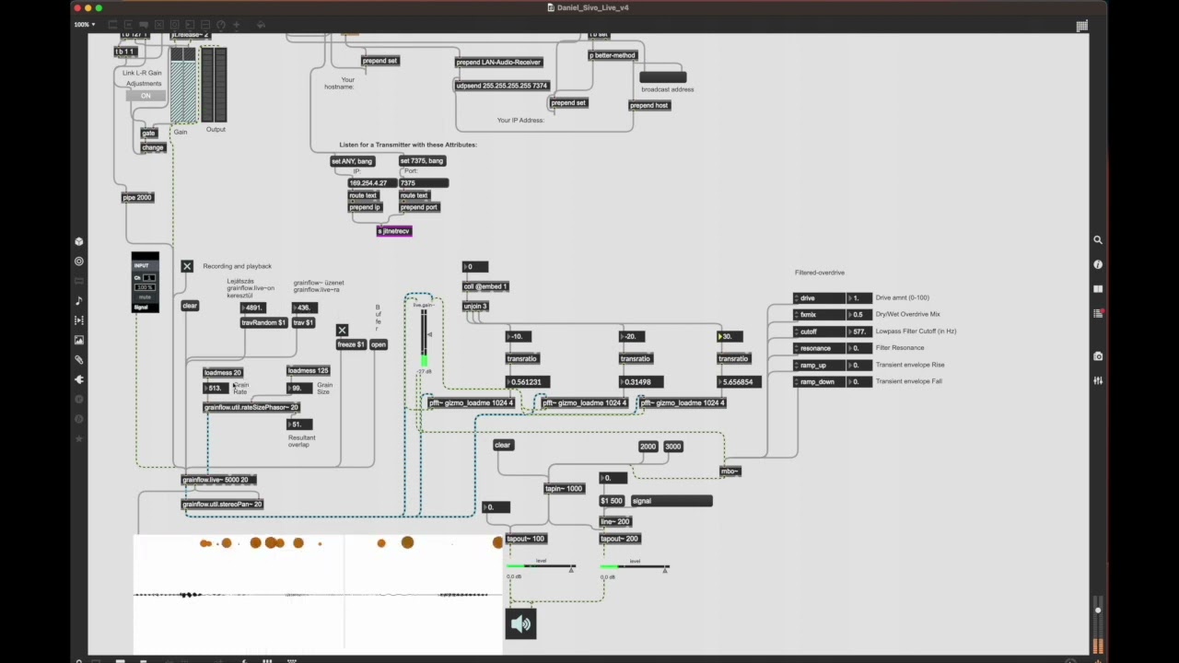This screenshot has width=1179, height=663.
Task: Click the 169.254.4.27 IP text box
Action: pyautogui.click(x=371, y=183)
